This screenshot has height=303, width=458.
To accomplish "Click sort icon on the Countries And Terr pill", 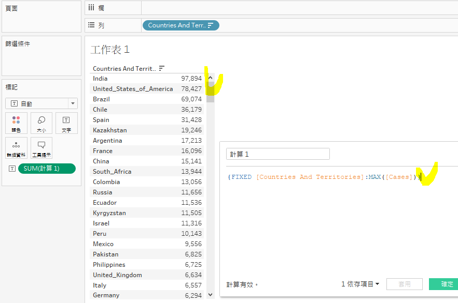I will pos(210,25).
